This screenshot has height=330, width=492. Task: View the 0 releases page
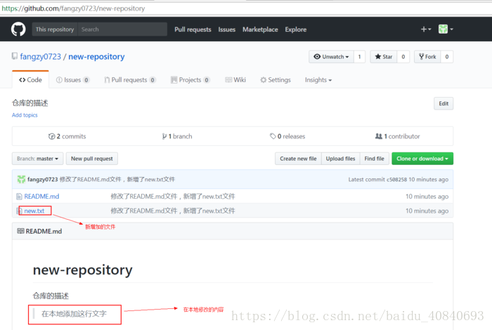click(x=287, y=136)
